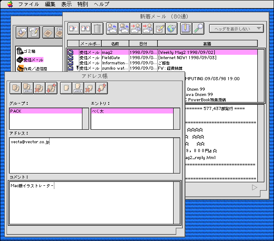Click the second message-navigation icon in mail toolbar
The height and width of the screenshot is (241, 274).
point(85,28)
